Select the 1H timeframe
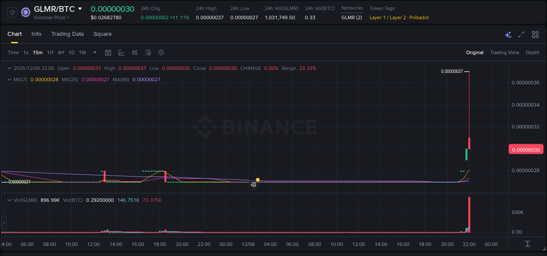This screenshot has height=256, width=547. [x=51, y=52]
